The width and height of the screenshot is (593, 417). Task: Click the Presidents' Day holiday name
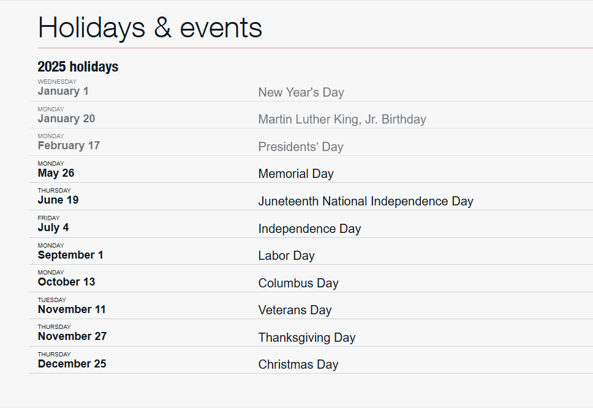[301, 147]
